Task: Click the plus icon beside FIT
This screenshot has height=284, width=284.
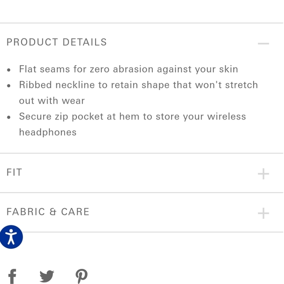Action: (263, 174)
